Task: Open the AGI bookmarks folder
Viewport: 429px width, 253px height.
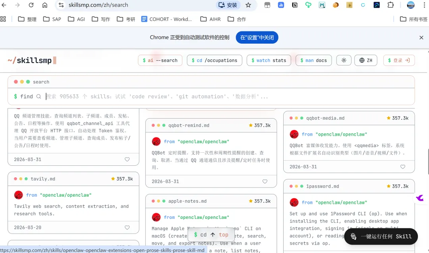Action: pyautogui.click(x=76, y=19)
